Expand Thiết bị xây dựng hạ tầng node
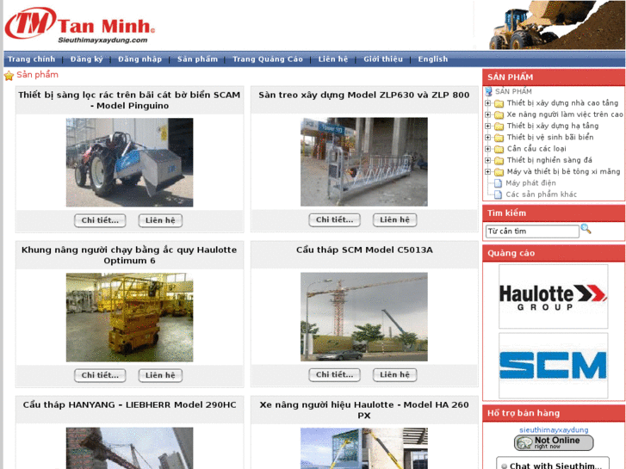Image resolution: width=626 pixels, height=469 pixels. (x=488, y=127)
